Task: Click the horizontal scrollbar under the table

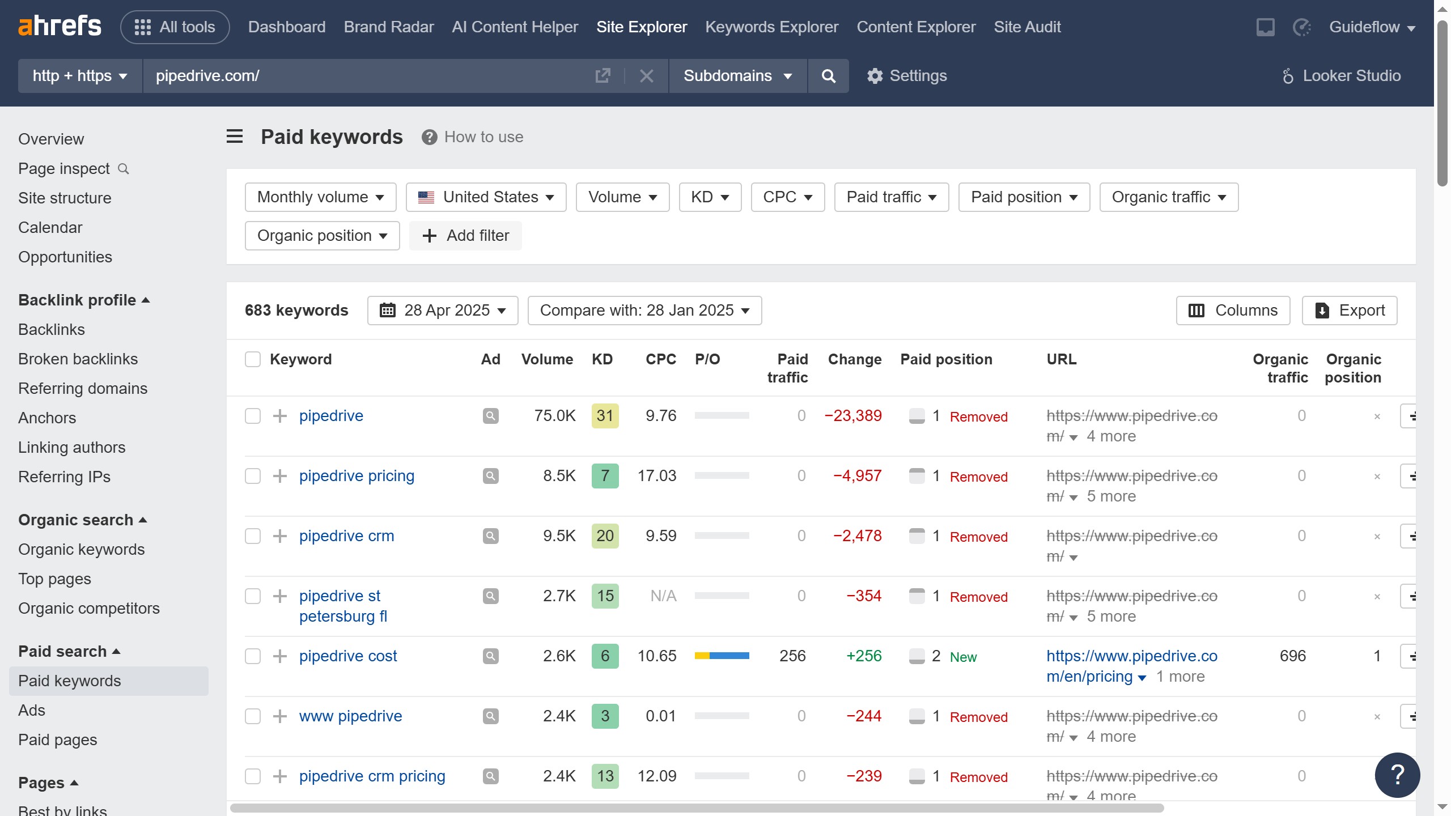Action: pos(696,808)
